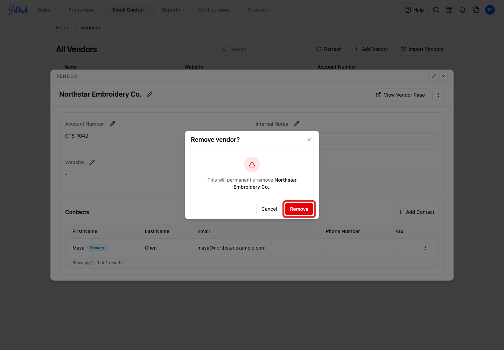Screen dimensions: 504x350
Task: Click the warning triangle icon in dialog
Action: pos(252,164)
